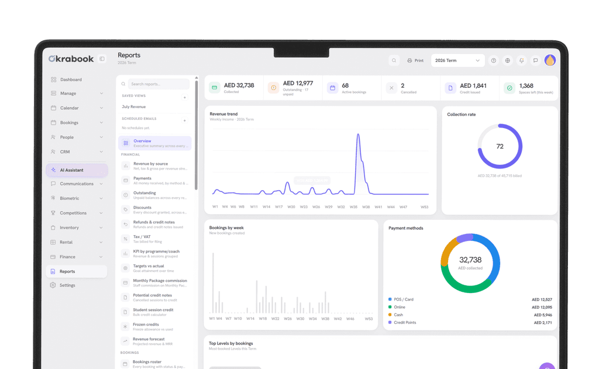Click the Inventory bag icon
The width and height of the screenshot is (599, 369).
53,227
